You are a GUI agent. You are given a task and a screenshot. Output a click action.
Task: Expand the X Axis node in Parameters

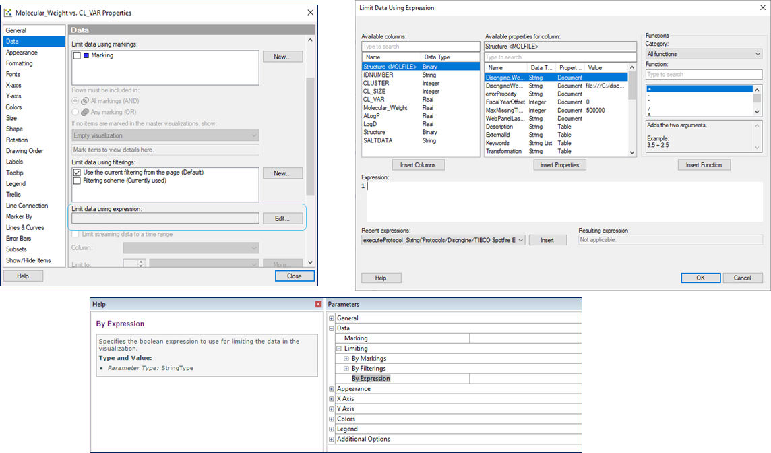point(332,399)
